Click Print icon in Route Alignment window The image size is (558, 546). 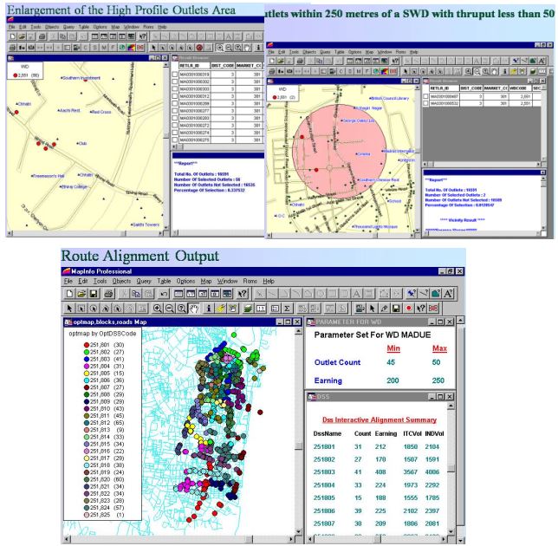click(109, 294)
